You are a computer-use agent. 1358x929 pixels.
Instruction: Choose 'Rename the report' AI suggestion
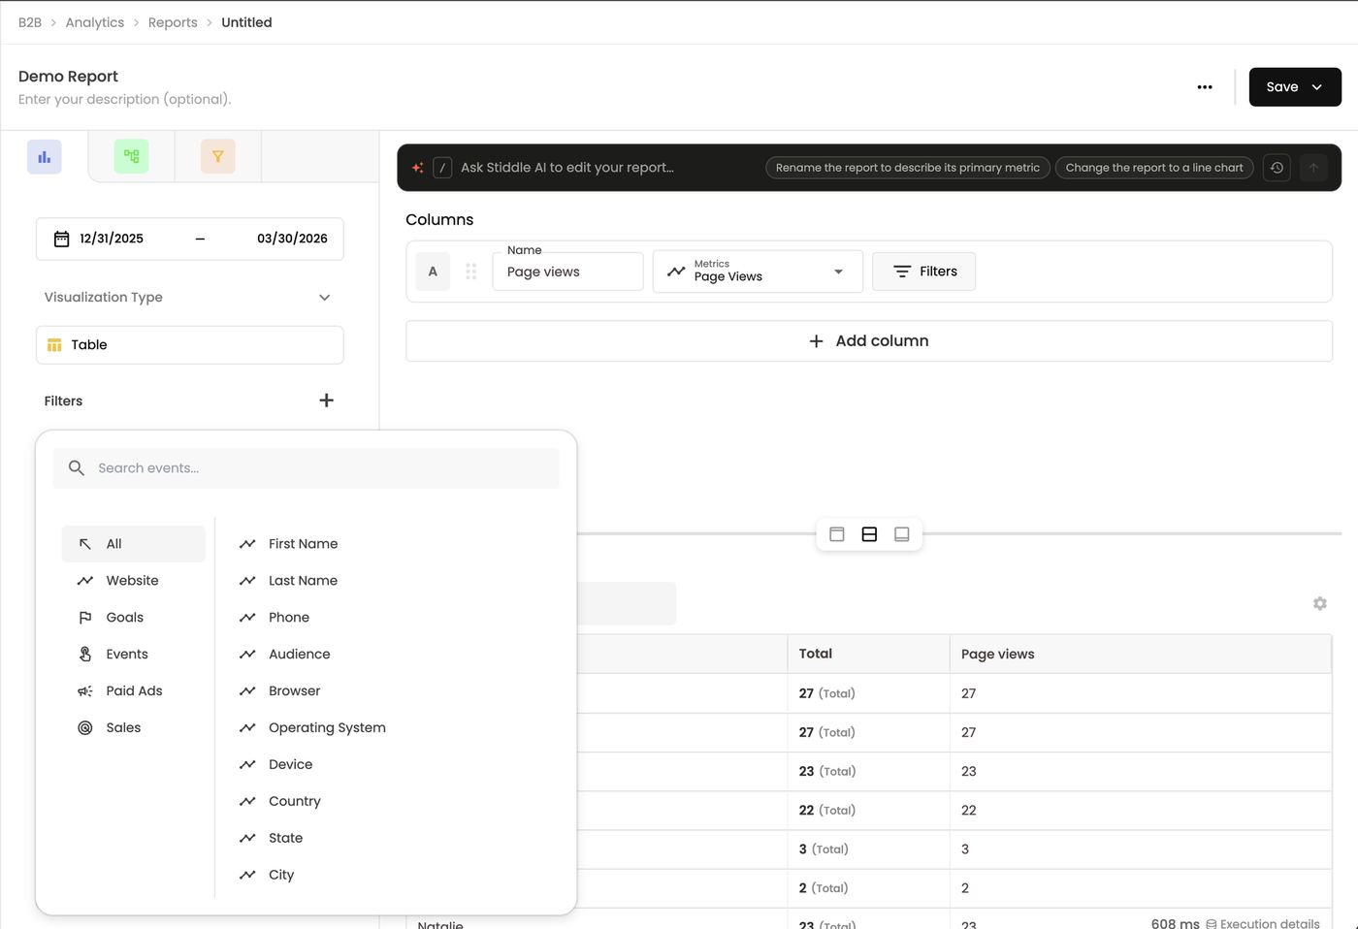(908, 168)
